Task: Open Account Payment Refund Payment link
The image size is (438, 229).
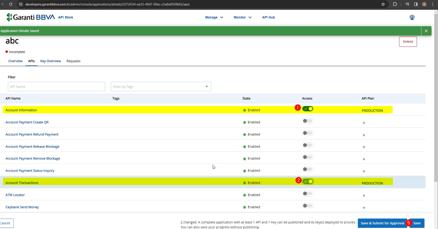Action: click(x=32, y=134)
